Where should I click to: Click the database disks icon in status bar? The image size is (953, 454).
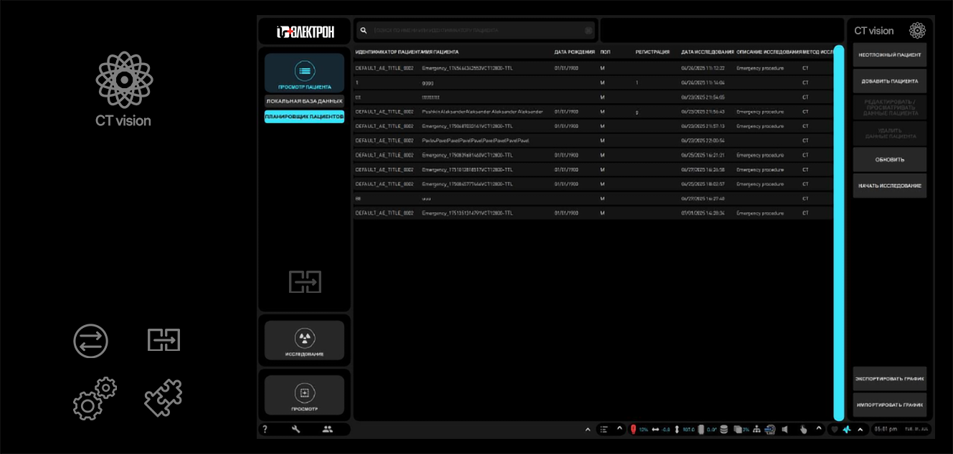click(x=724, y=430)
